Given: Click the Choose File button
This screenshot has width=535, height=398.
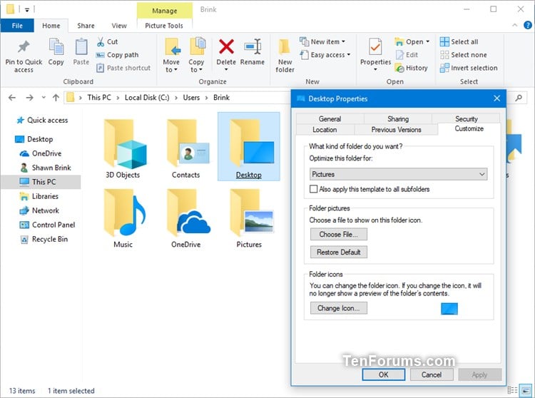Looking at the screenshot, I should pos(338,234).
